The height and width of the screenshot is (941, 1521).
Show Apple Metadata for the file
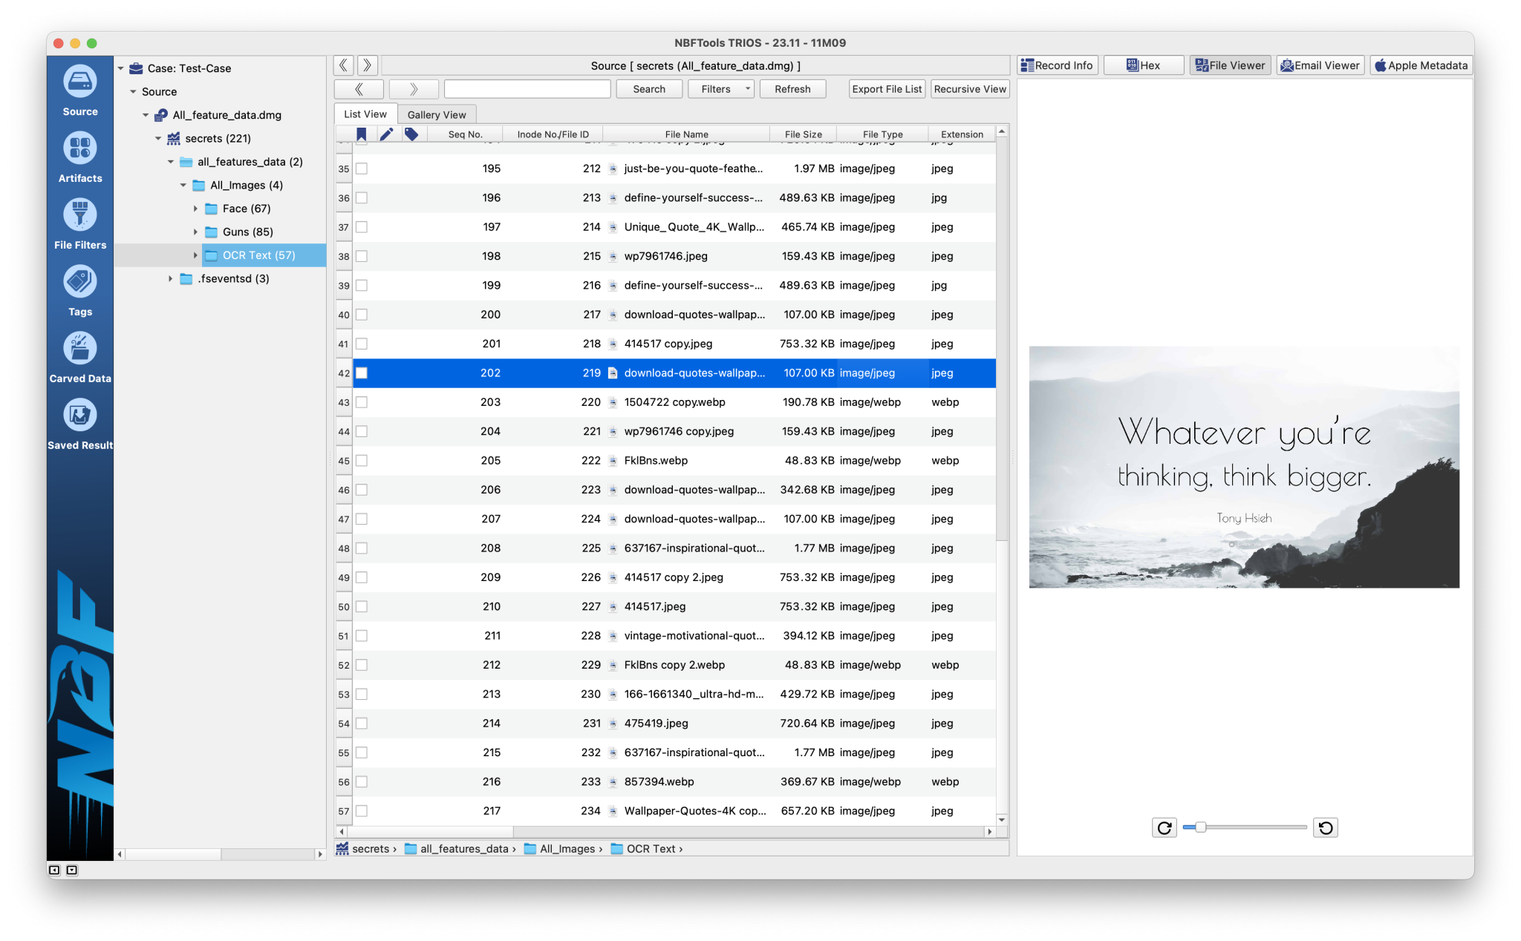pos(1420,65)
